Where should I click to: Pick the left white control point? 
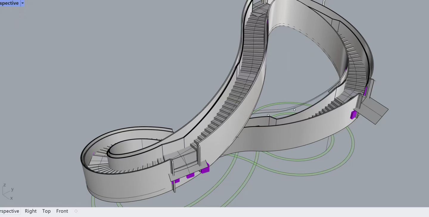(x=268, y=115)
